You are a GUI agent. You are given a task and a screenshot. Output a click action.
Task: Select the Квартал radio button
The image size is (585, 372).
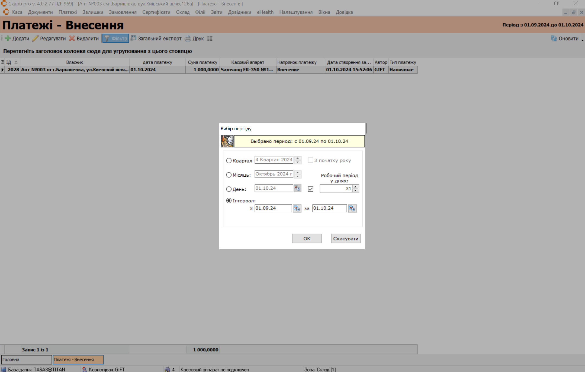click(229, 161)
